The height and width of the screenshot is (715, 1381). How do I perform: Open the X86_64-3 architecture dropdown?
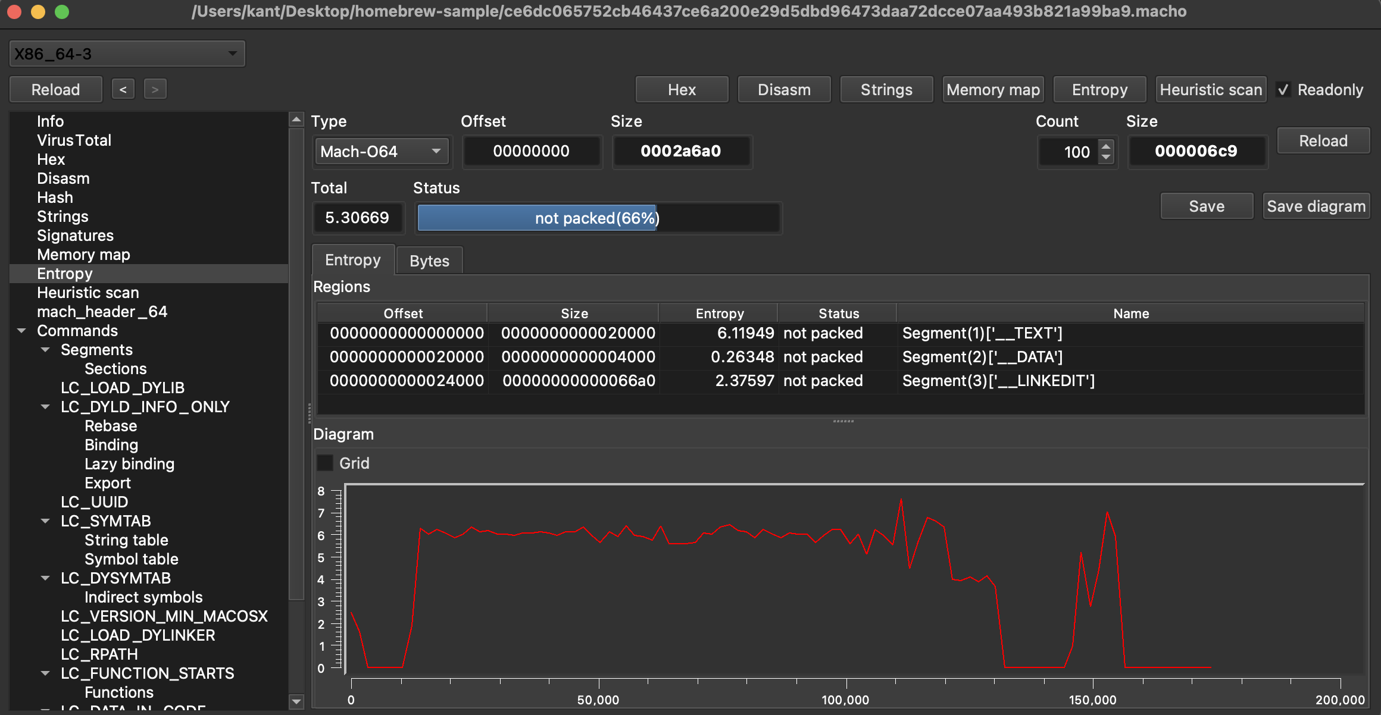pos(127,54)
